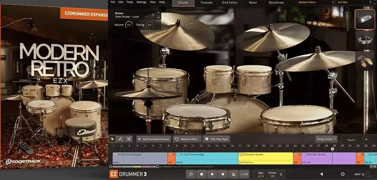This screenshot has height=180, width=377.
Task: Click the master volume slider handle
Action: tap(343, 174)
